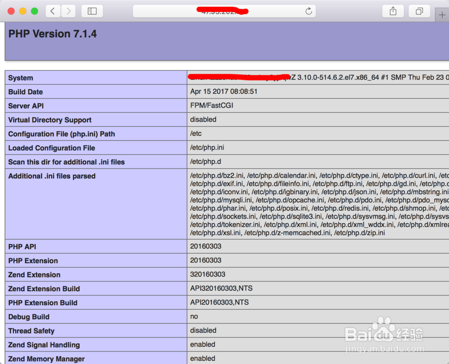Image resolution: width=449 pixels, height=364 pixels.
Task: Select the PHP API value 20160303
Action: [206, 246]
